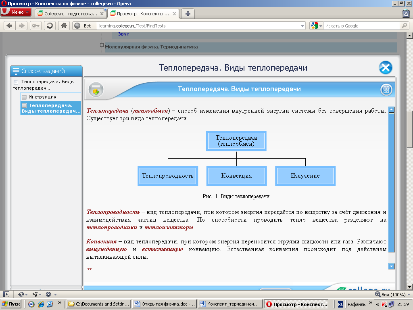
Task: Click the page scrollbar up arrow
Action: pyautogui.click(x=409, y=35)
